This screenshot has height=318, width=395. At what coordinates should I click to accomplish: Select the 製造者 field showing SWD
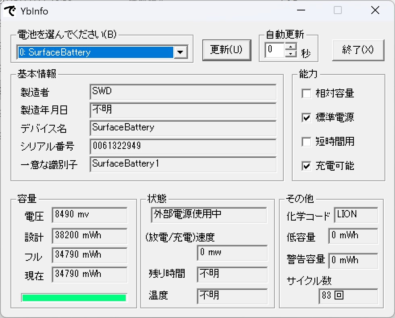pyautogui.click(x=183, y=92)
